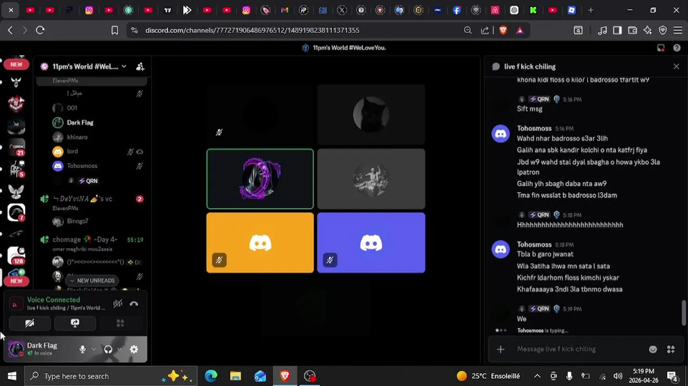Image resolution: width=688 pixels, height=386 pixels.
Task: Click the bottom NEW server badge
Action: [16, 281]
